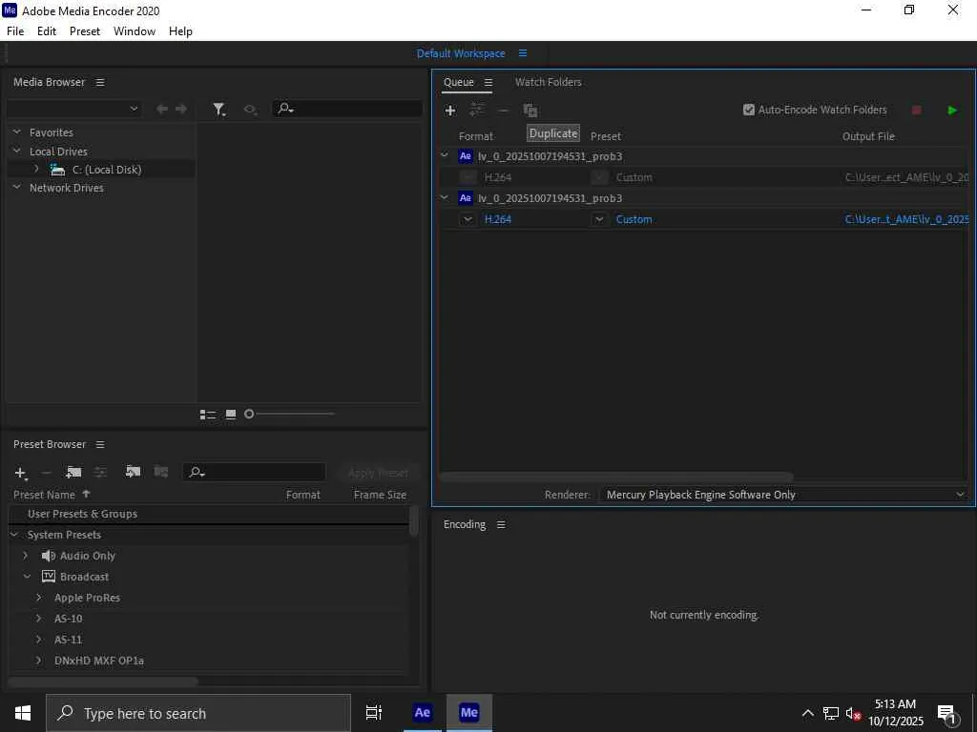The height and width of the screenshot is (732, 977).
Task: Click the Create New Preset Group folder icon
Action: click(x=73, y=473)
